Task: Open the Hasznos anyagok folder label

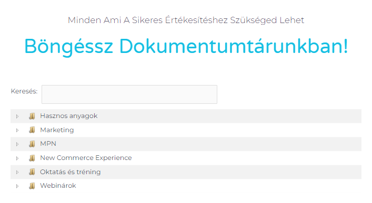Action: 69,116
